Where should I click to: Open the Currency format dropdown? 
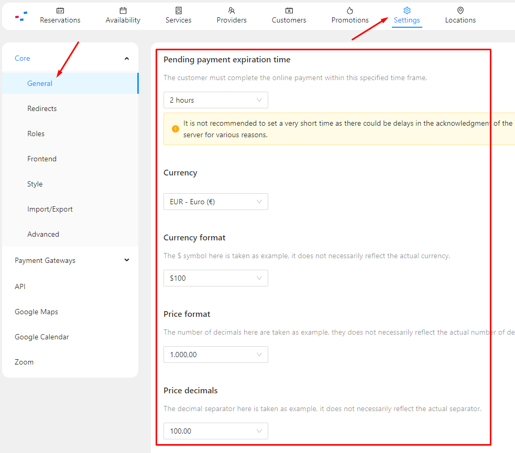[215, 278]
